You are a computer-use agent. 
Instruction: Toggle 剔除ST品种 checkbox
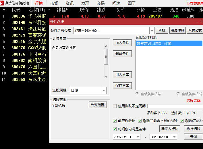click(182, 121)
